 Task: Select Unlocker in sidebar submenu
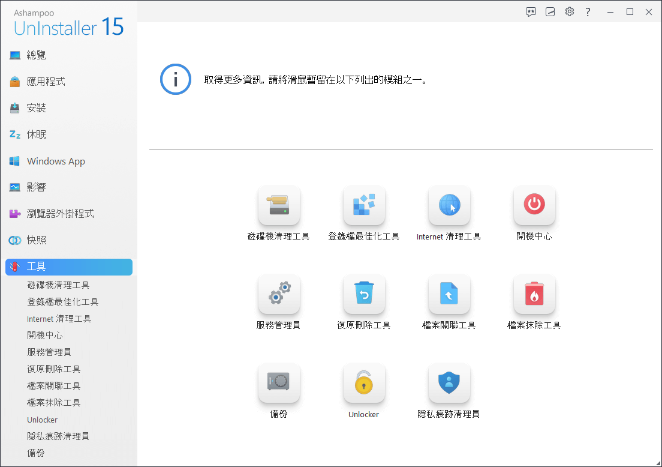(x=42, y=420)
